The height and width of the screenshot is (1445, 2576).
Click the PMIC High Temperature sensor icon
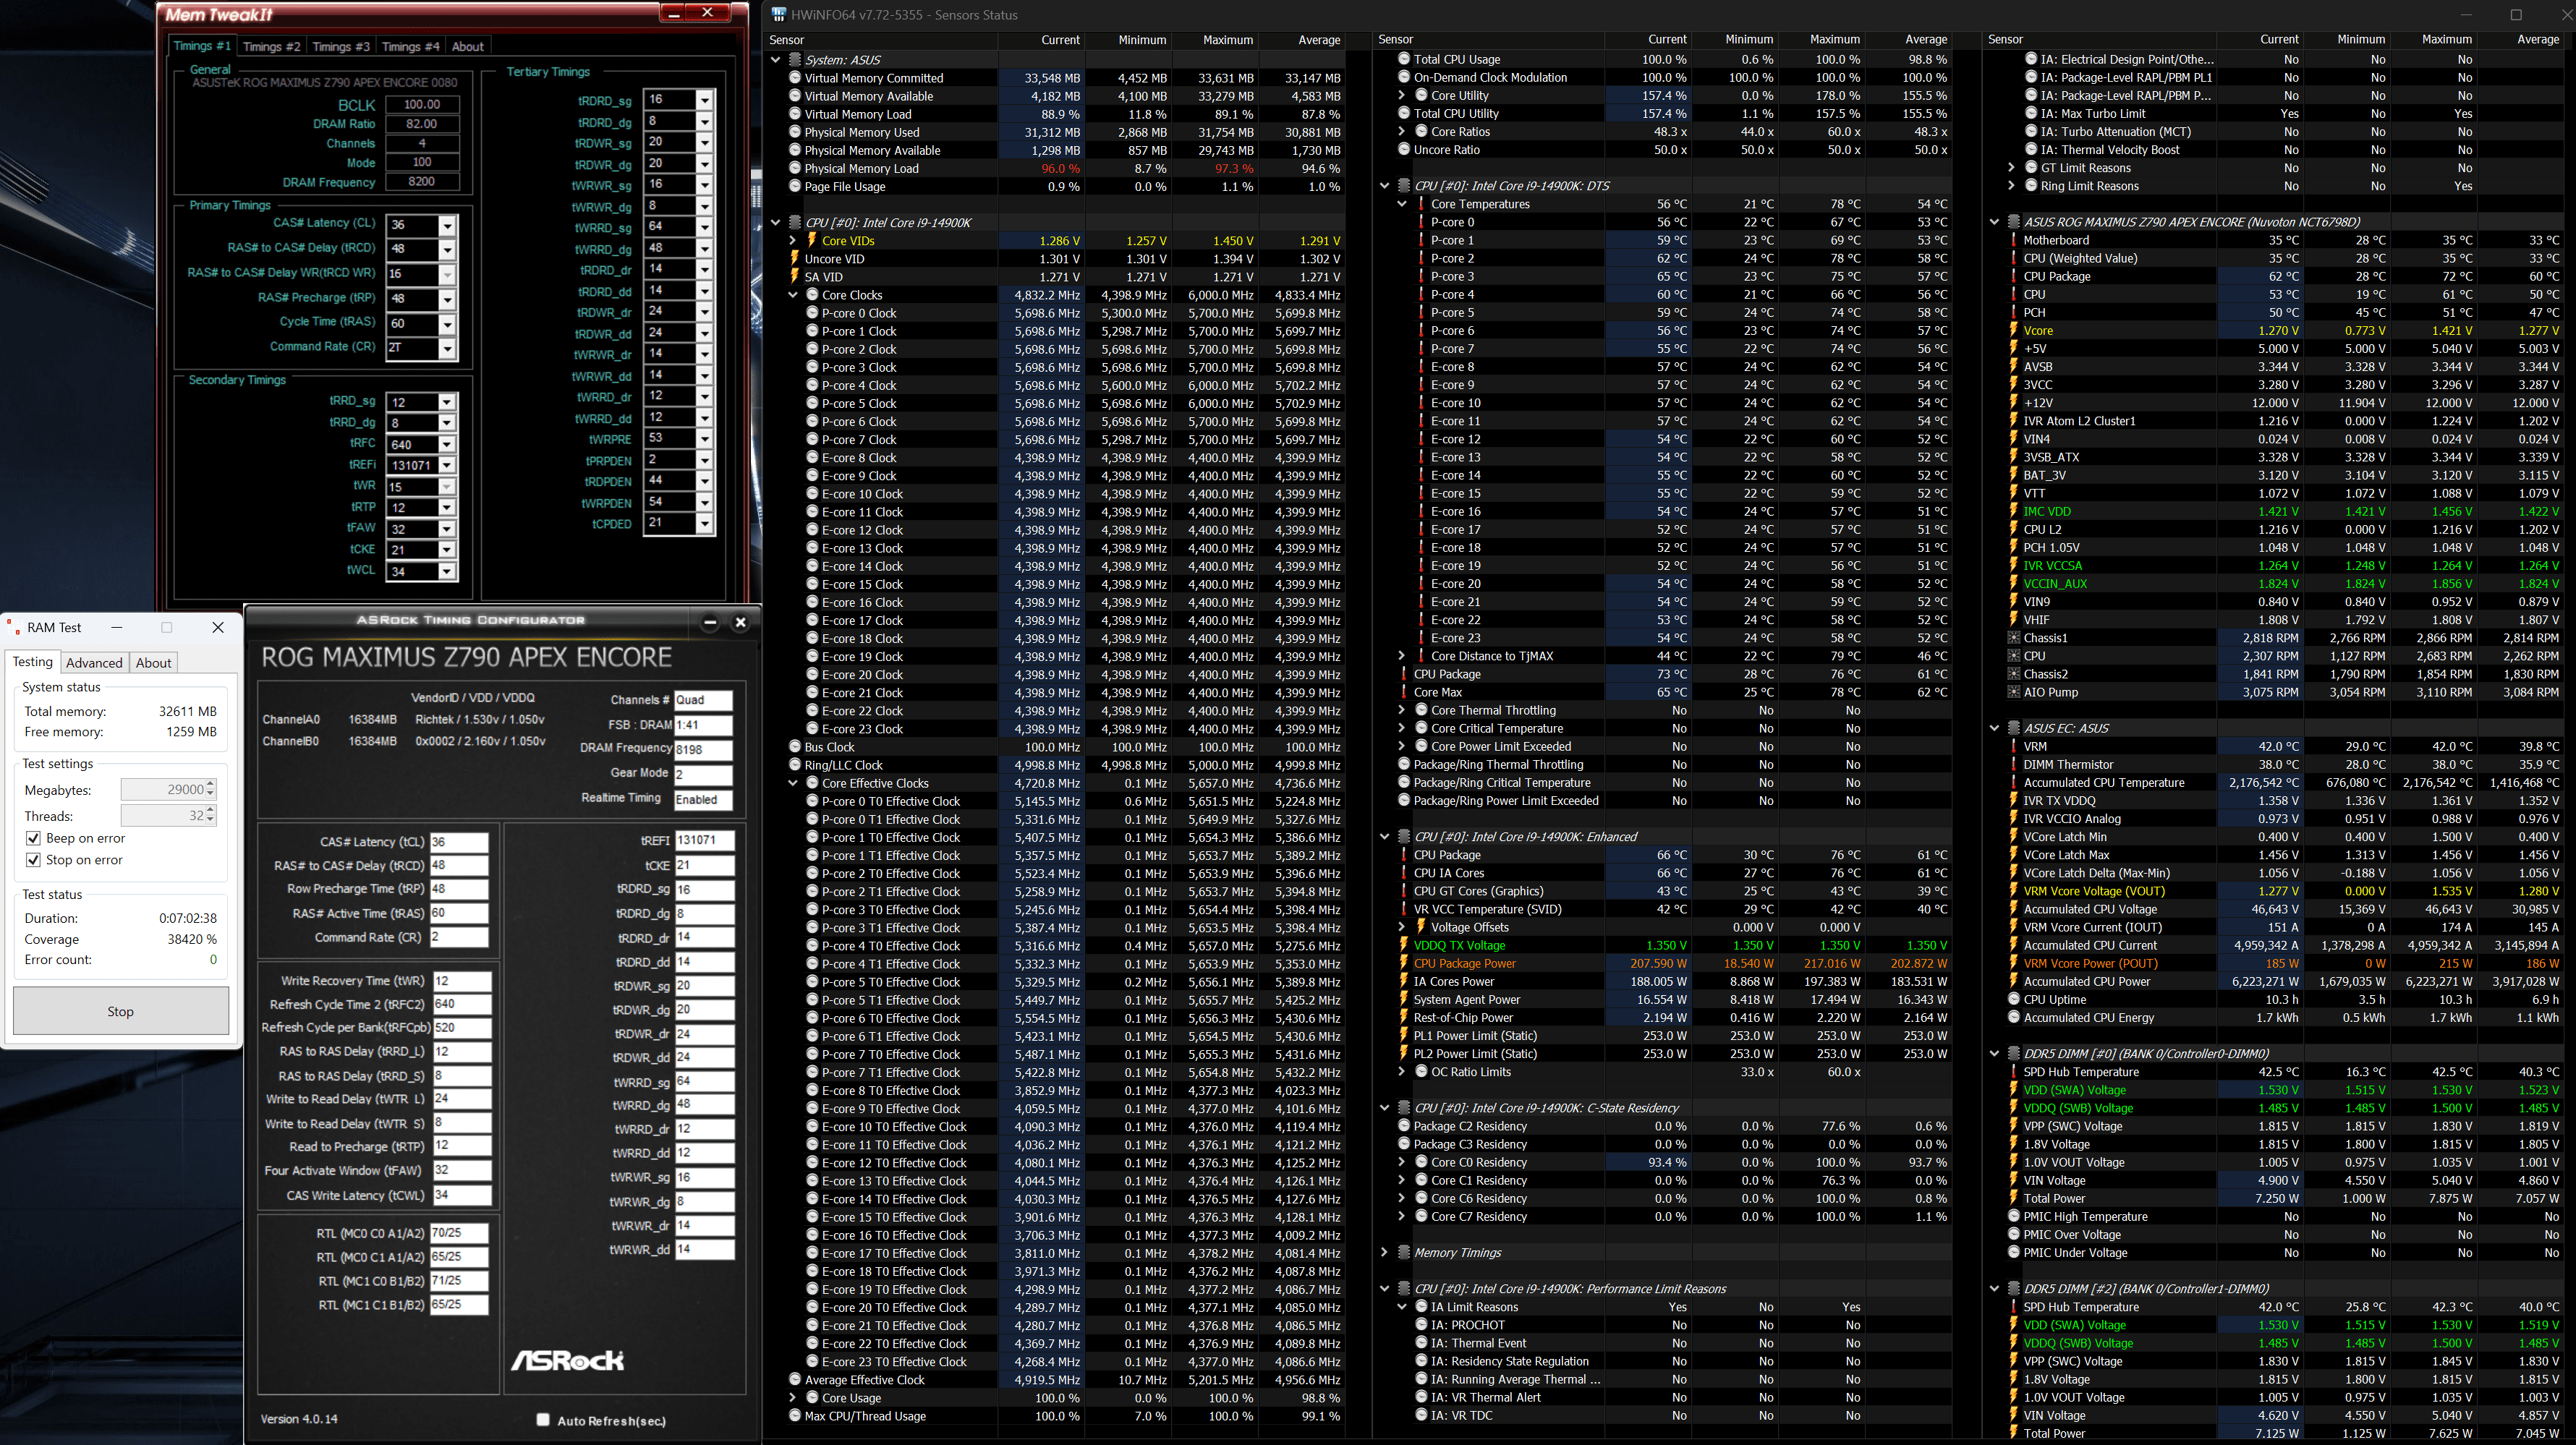tap(2014, 1216)
